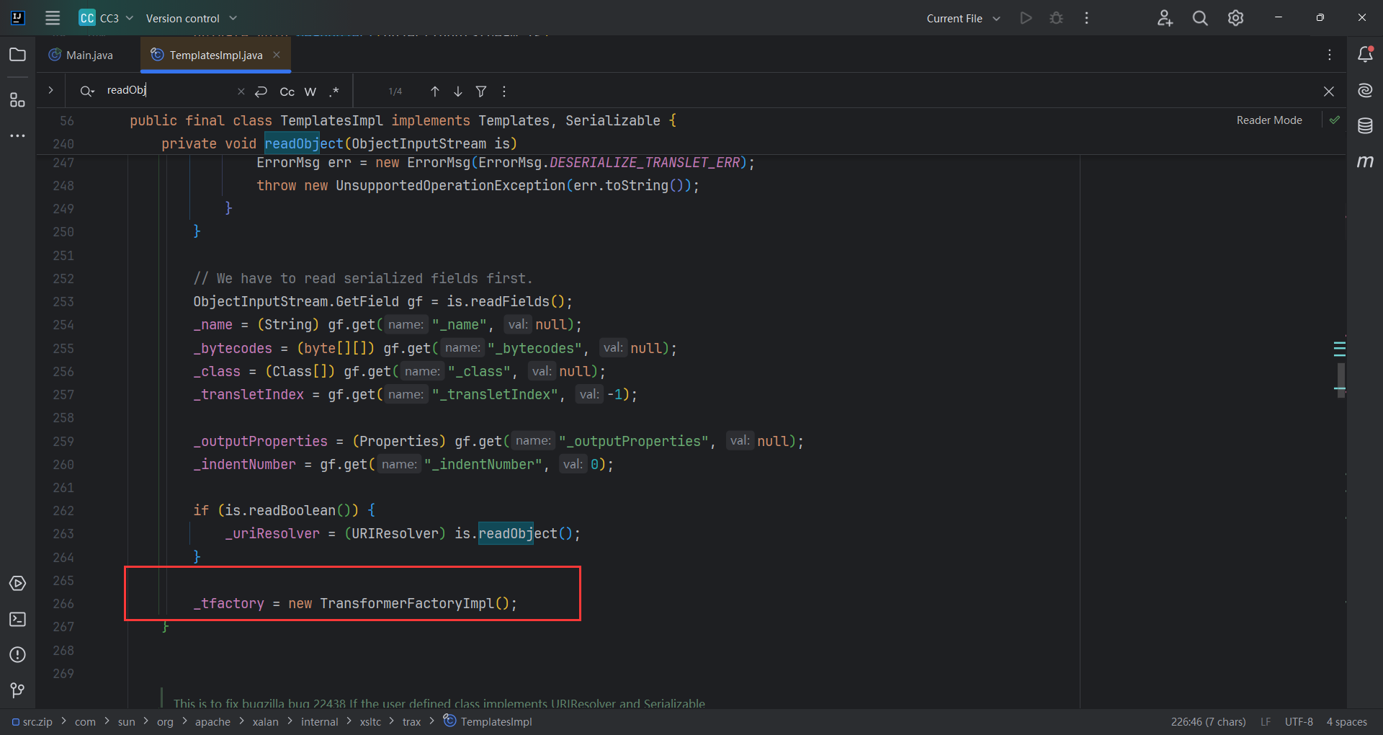Open the Problems tool window
The height and width of the screenshot is (735, 1383).
[18, 654]
